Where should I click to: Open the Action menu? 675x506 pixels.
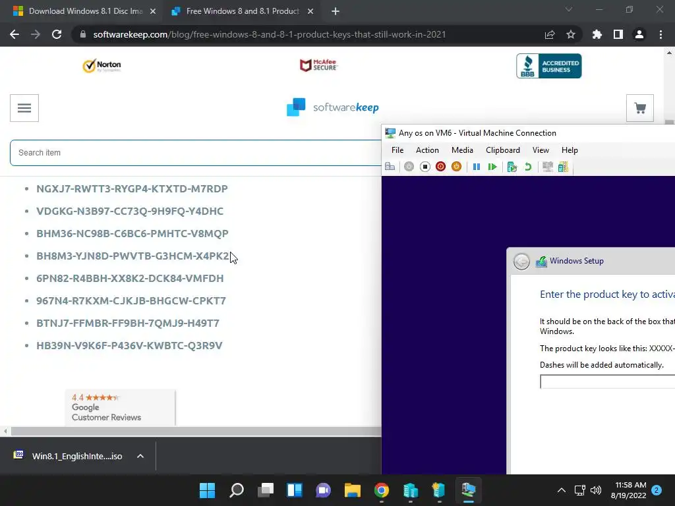(x=427, y=150)
